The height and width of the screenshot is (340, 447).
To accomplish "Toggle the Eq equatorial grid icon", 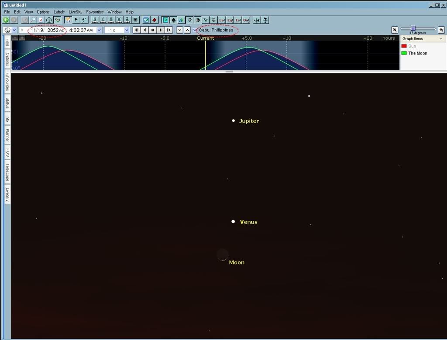I will [x=230, y=20].
